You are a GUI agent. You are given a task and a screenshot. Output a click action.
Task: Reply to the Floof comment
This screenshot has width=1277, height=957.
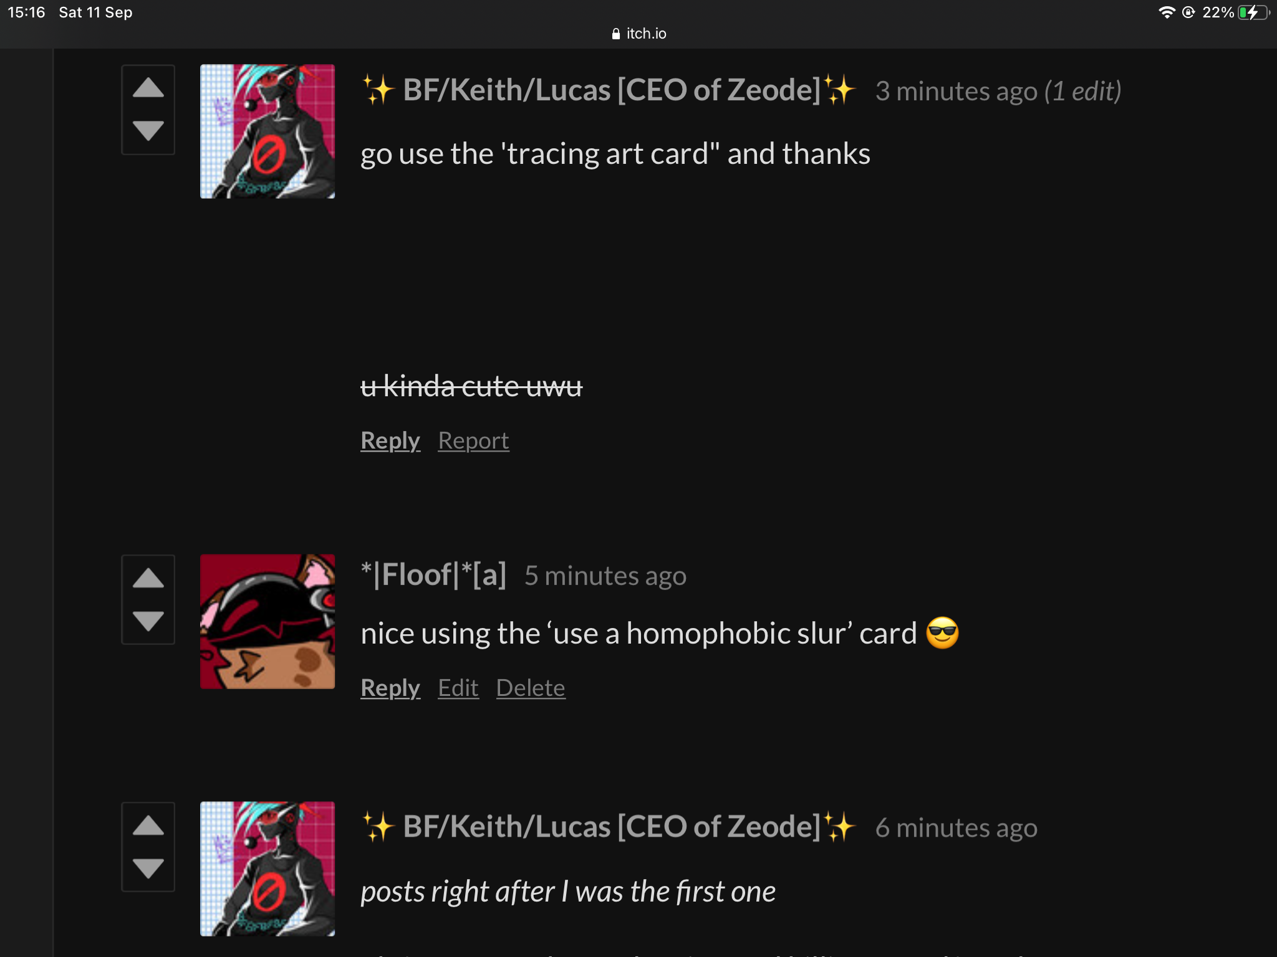390,688
